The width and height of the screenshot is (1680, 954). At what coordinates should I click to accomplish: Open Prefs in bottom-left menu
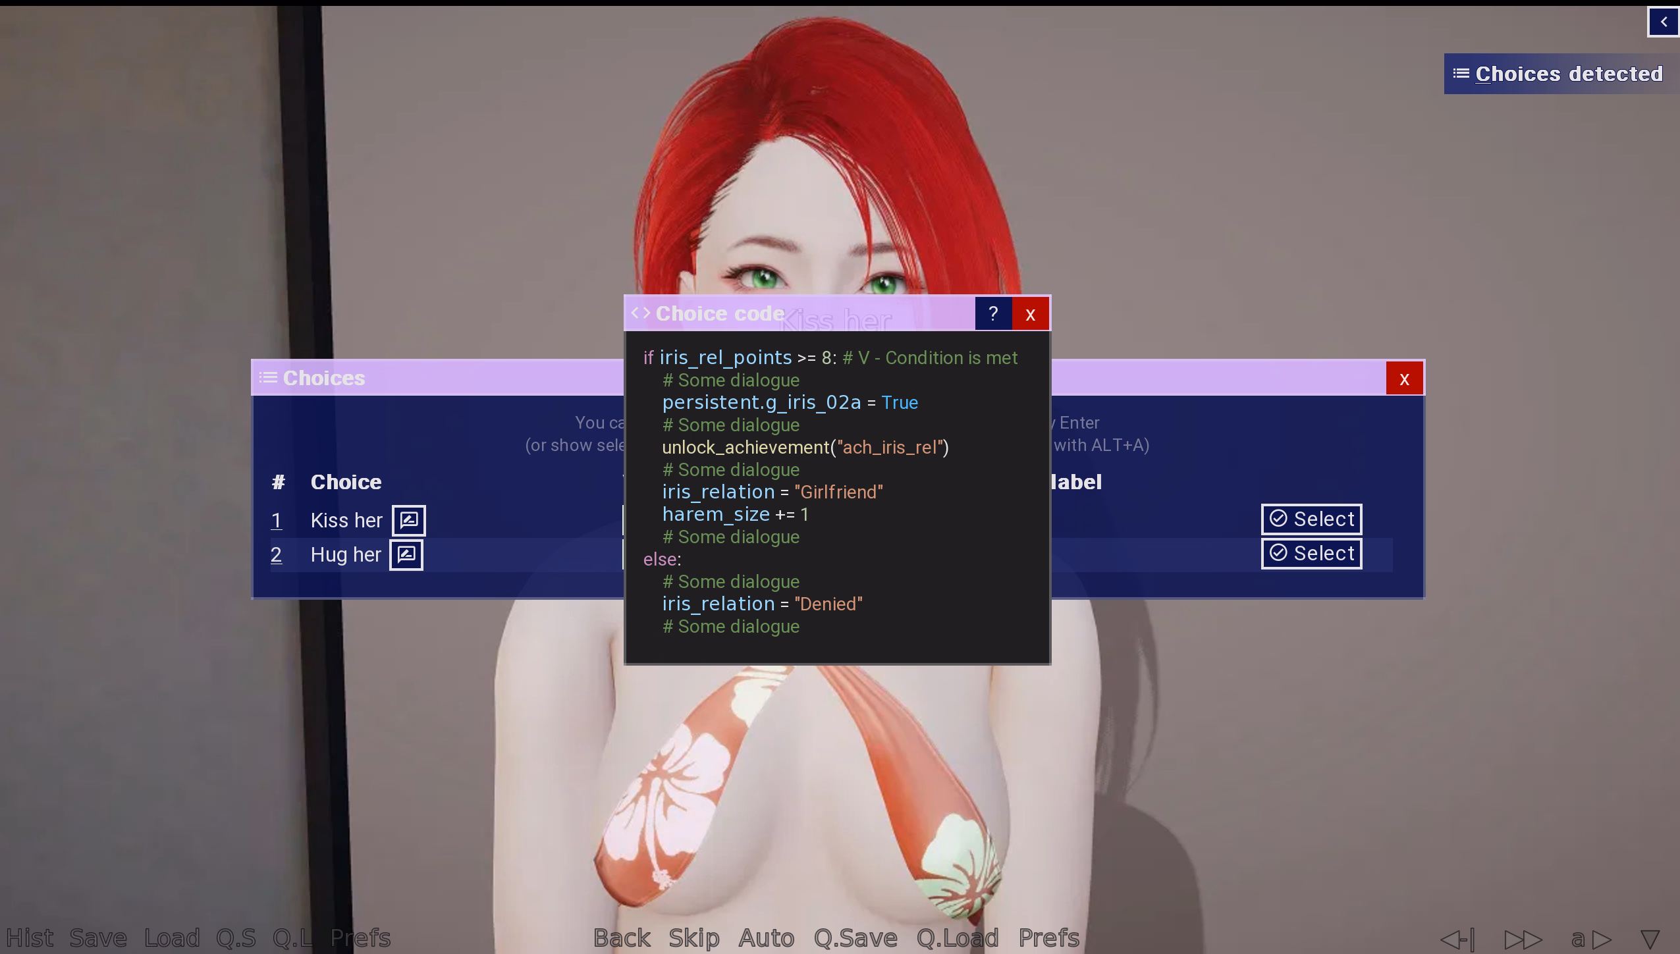(360, 938)
